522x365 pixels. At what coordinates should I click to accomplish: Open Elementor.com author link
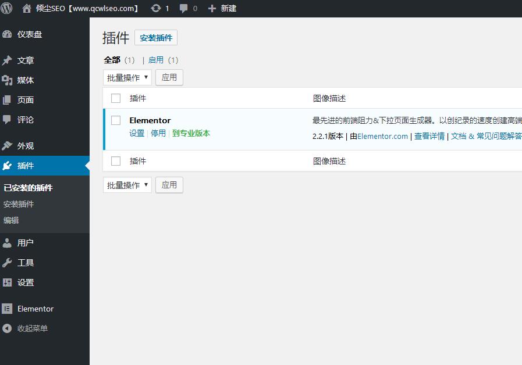pos(382,136)
